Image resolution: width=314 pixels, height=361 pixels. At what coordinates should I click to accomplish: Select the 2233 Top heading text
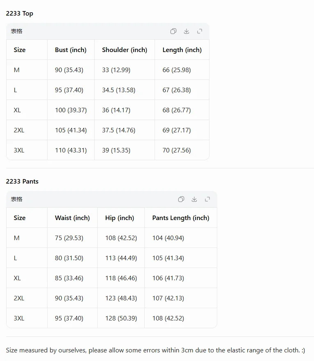20,14
